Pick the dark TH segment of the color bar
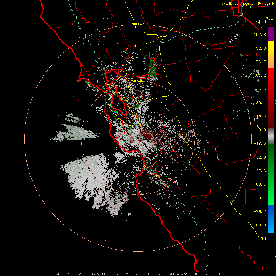Screen dimensions: 276x276 pyautogui.click(x=271, y=239)
